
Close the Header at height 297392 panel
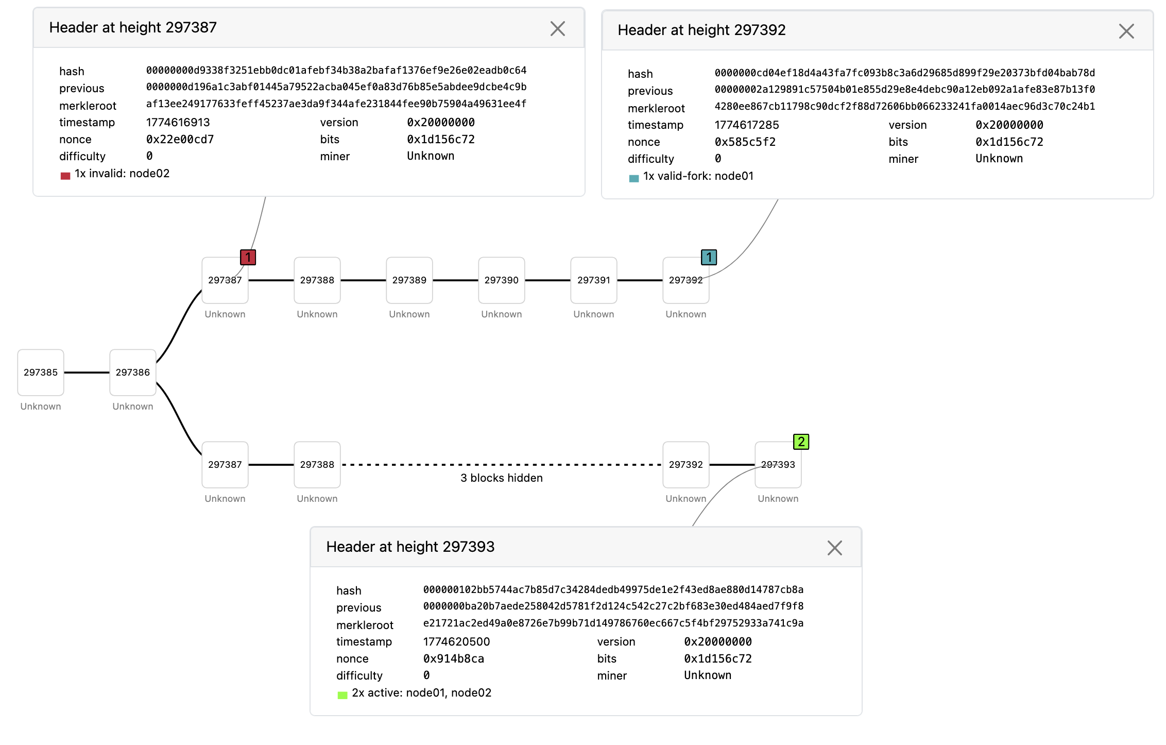point(1126,31)
